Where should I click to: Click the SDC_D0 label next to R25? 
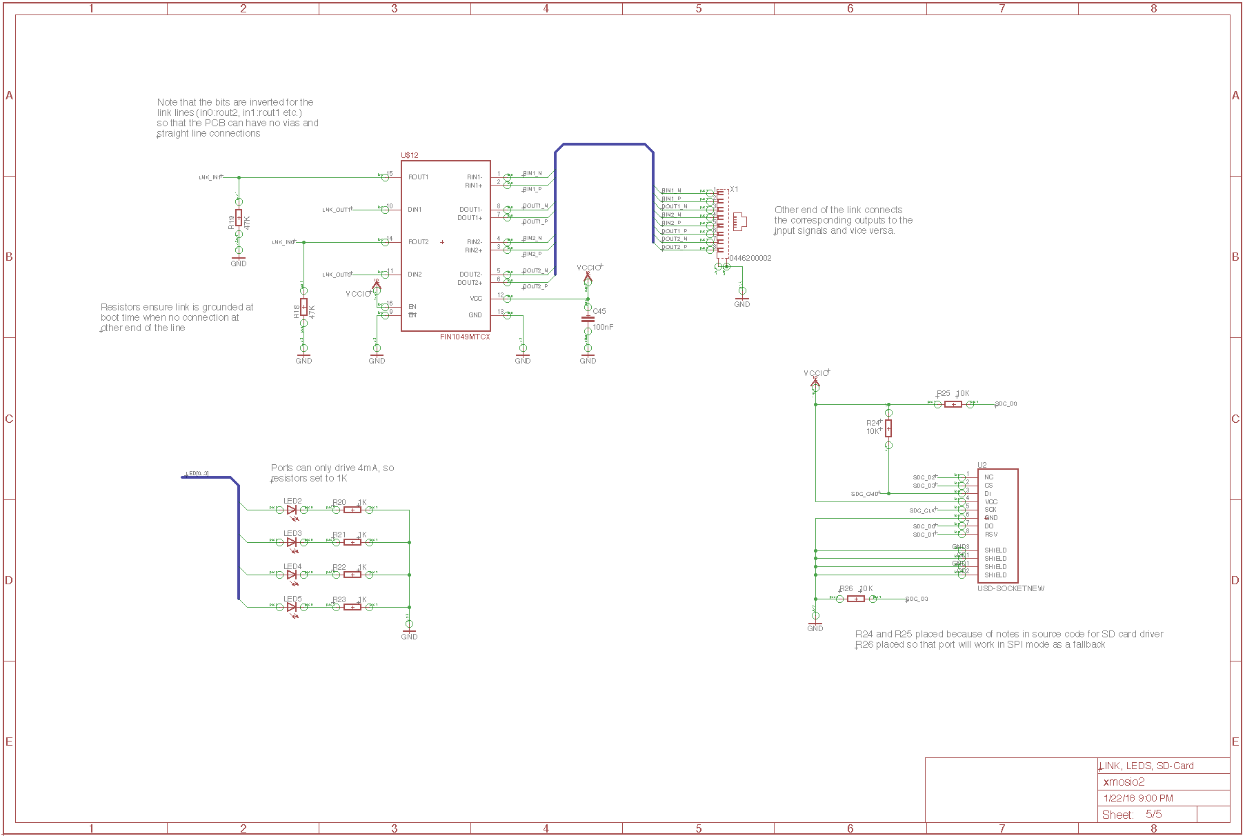point(1006,404)
